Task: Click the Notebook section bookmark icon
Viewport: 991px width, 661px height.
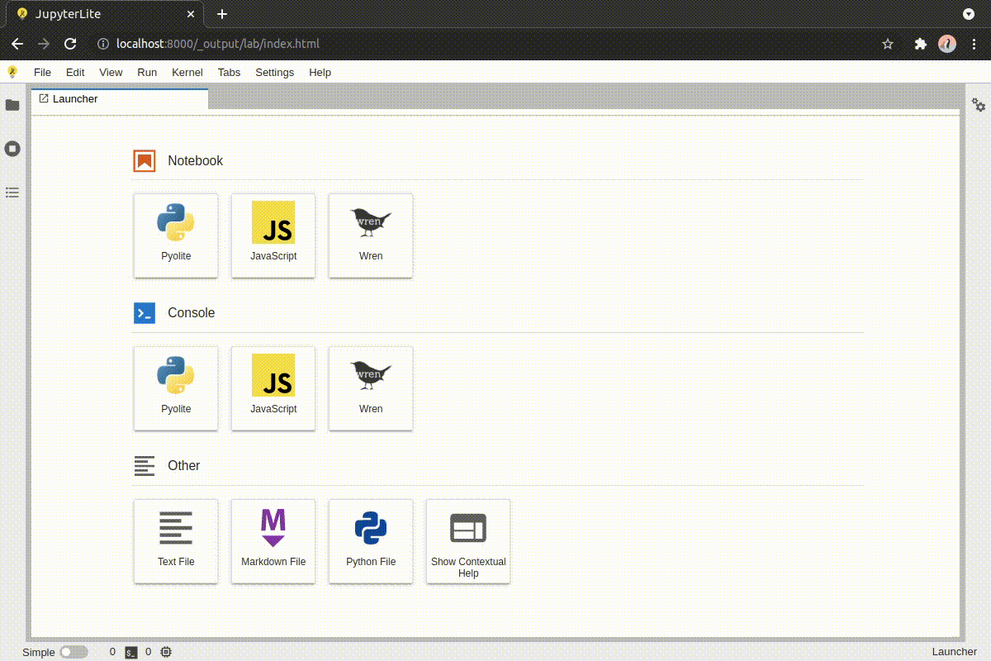Action: [145, 160]
